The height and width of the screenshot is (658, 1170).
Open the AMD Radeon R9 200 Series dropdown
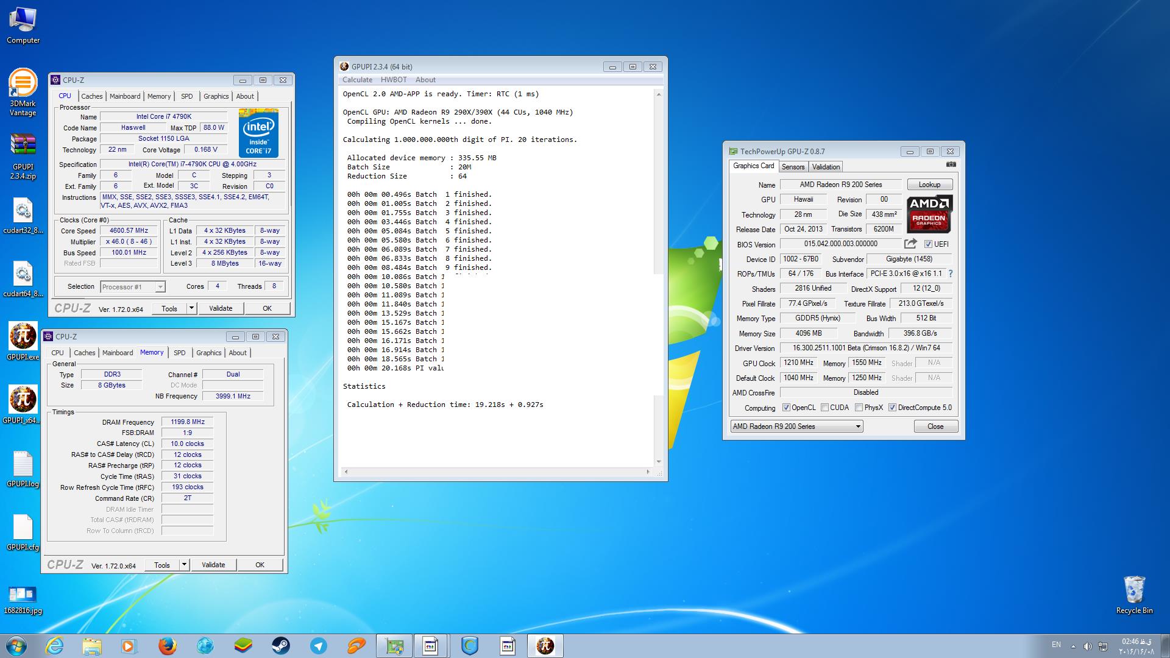tap(796, 426)
